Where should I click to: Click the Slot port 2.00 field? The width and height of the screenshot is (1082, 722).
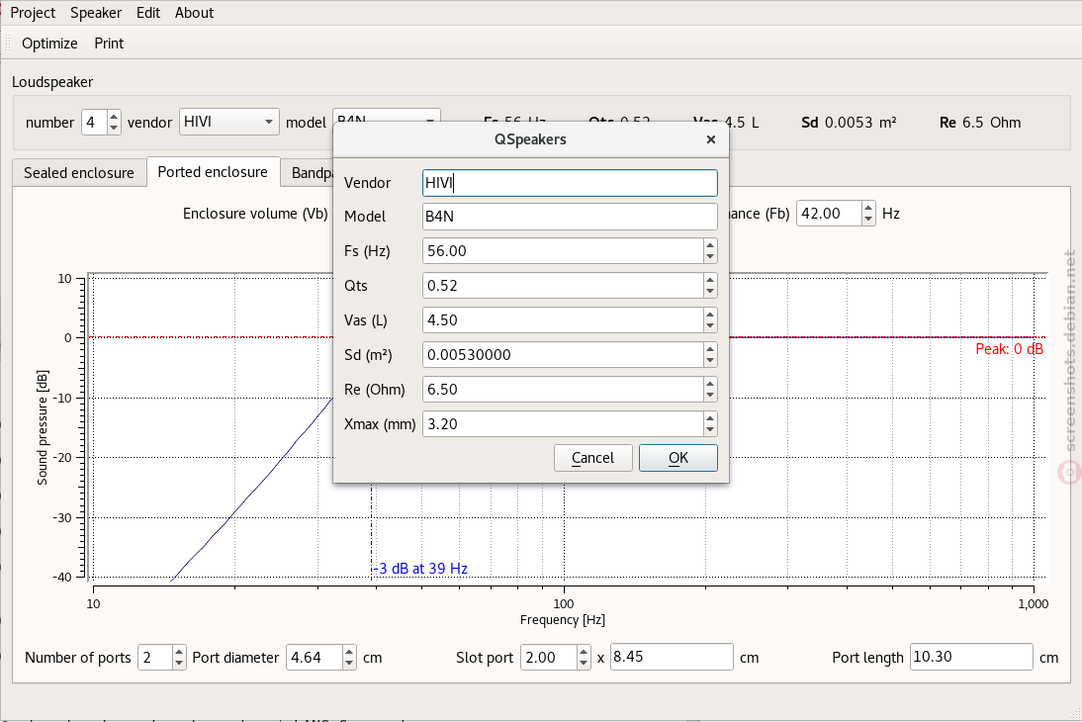pos(549,657)
